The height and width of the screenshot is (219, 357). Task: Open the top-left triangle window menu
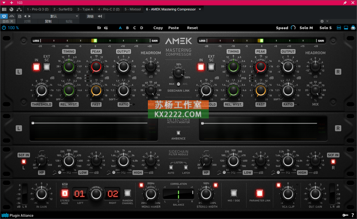click(4, 3)
